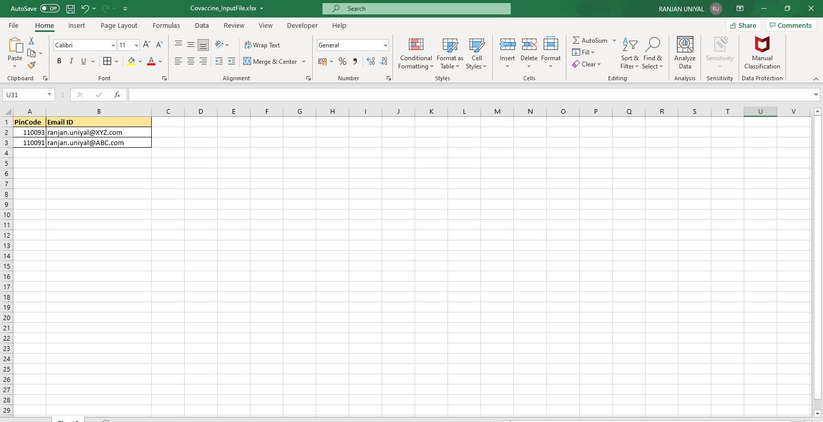
Task: Expand the Name Box dropdown arrow
Action: point(49,95)
